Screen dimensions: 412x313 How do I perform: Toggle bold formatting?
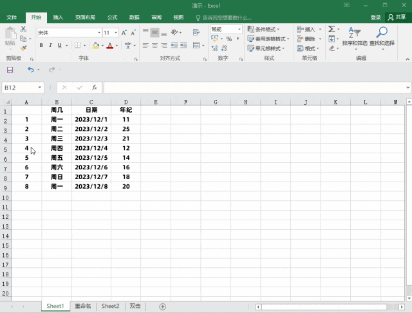point(41,46)
